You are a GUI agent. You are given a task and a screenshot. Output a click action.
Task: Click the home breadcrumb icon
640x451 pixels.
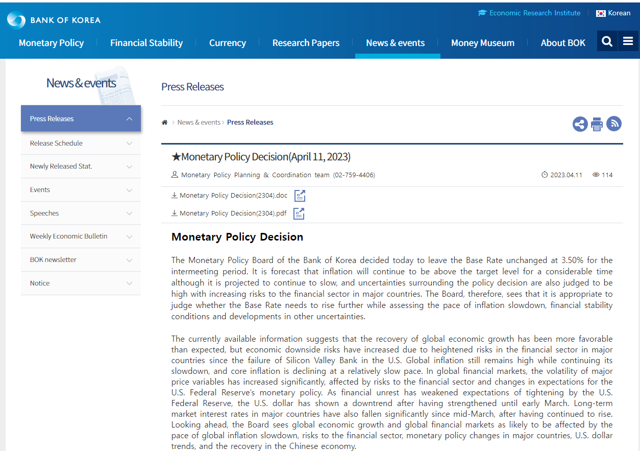click(164, 123)
